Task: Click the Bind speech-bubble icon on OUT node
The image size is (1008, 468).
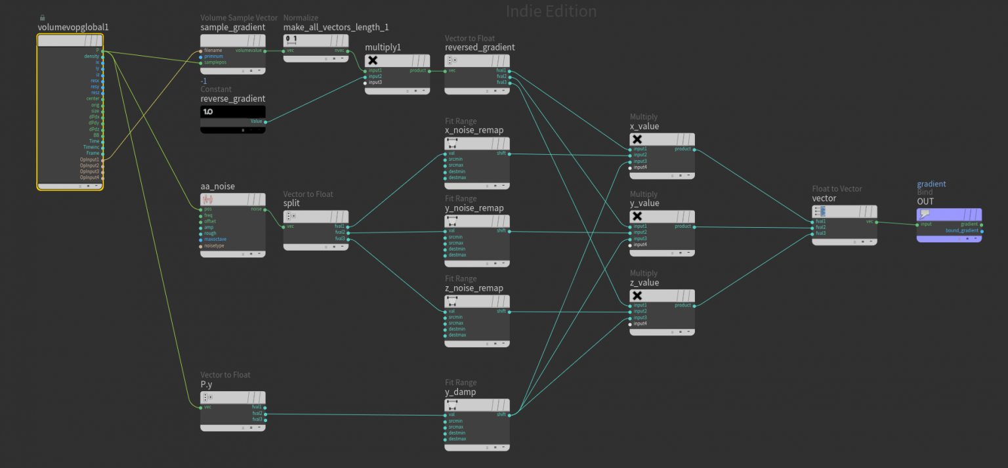Action: [x=925, y=215]
